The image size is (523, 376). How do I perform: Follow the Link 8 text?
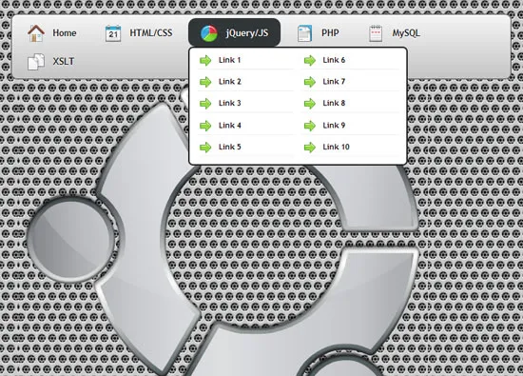click(334, 103)
